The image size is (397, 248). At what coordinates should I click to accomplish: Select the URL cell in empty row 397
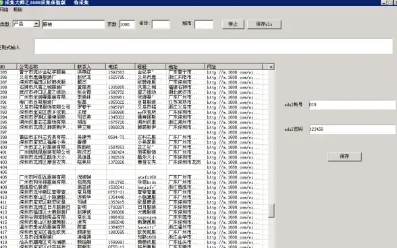coord(233,132)
